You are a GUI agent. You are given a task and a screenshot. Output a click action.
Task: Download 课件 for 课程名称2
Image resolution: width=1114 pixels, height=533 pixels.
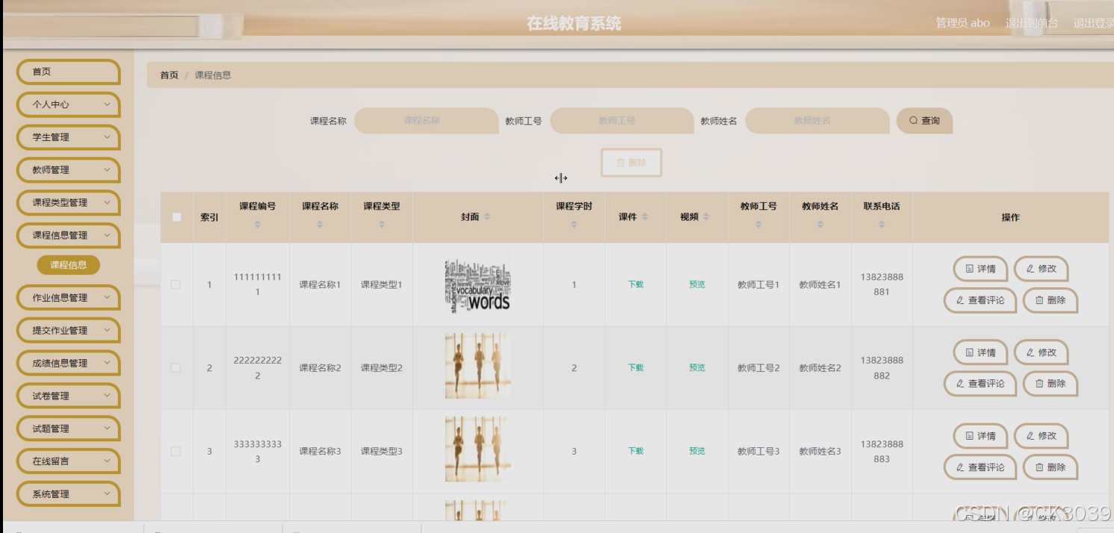[x=636, y=368]
